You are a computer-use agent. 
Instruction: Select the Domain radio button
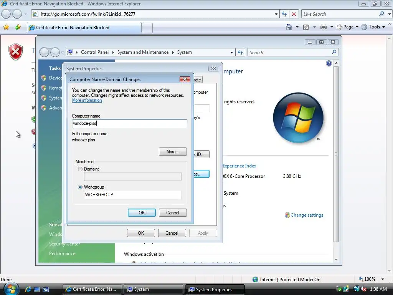point(80,169)
